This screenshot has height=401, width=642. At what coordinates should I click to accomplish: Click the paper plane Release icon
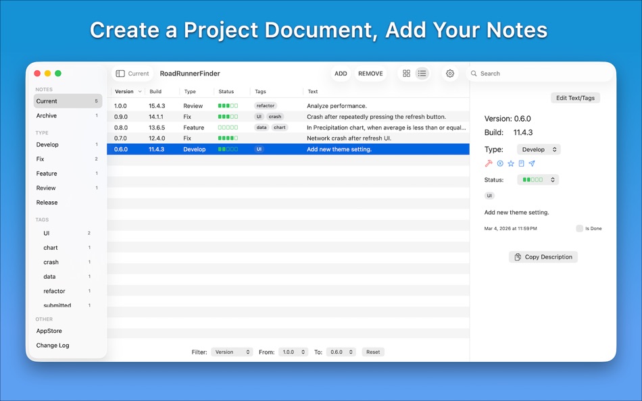pos(532,163)
